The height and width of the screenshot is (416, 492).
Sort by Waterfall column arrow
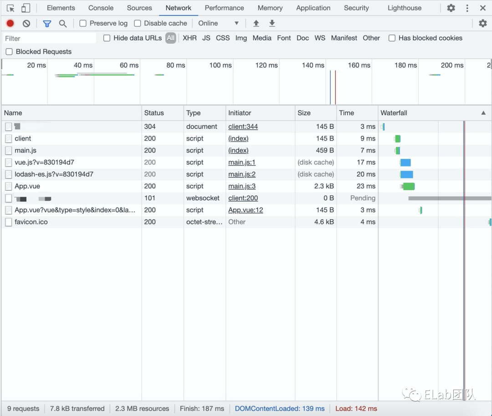483,113
